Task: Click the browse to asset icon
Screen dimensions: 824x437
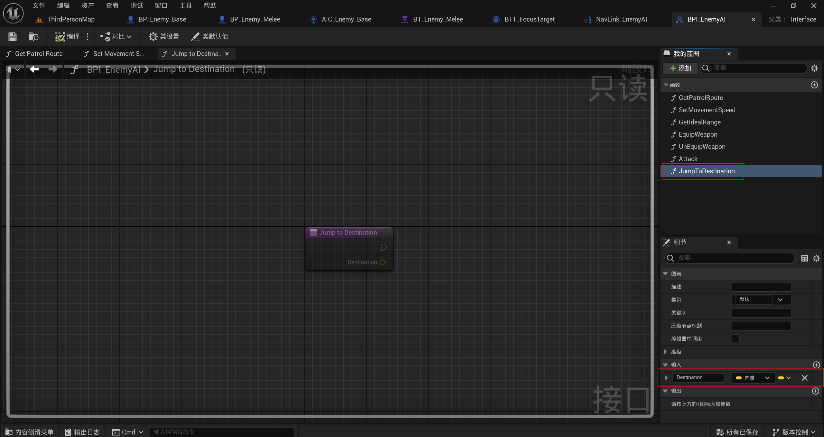Action: (33, 37)
